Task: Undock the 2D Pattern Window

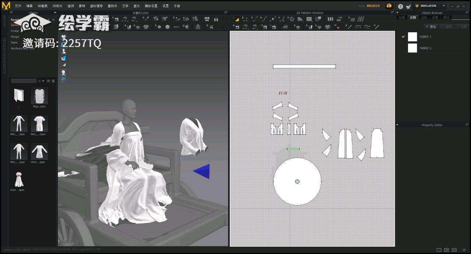Action: (x=393, y=12)
